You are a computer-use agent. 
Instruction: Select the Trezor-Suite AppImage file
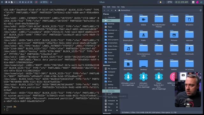[159, 81]
